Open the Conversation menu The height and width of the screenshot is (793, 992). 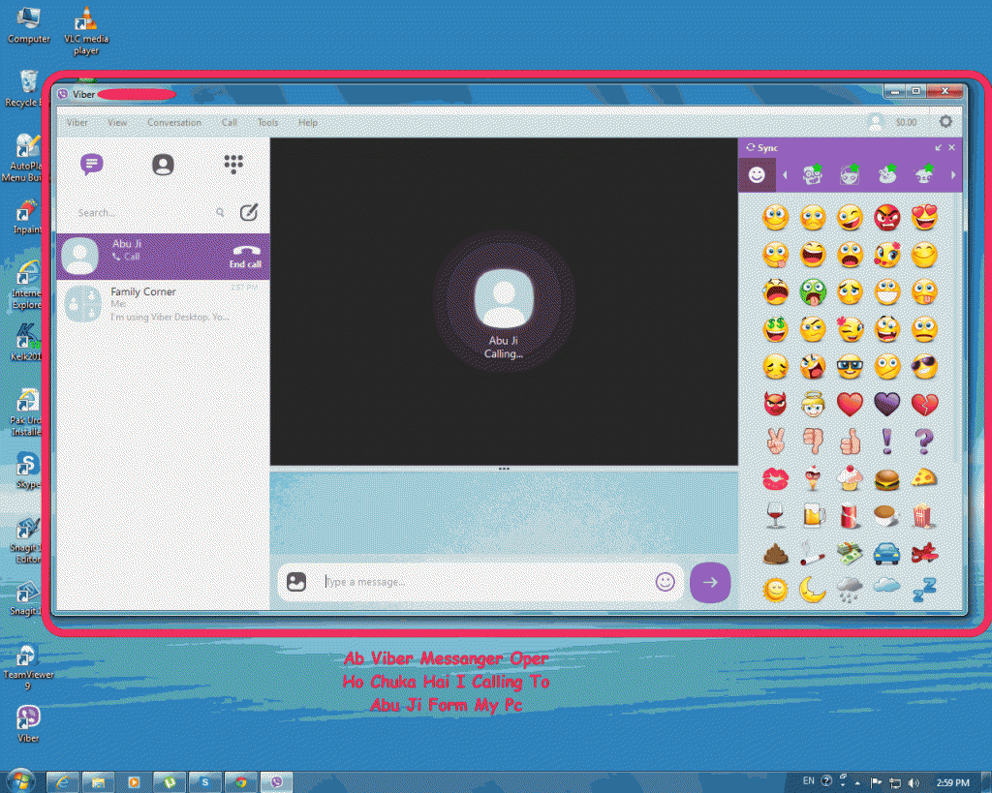pyautogui.click(x=174, y=123)
